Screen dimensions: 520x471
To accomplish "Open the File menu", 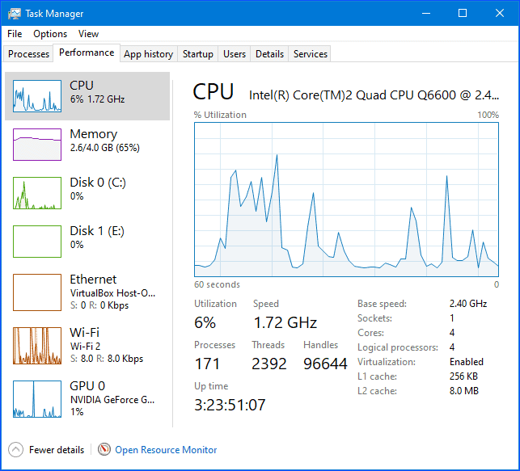I will click(15, 34).
